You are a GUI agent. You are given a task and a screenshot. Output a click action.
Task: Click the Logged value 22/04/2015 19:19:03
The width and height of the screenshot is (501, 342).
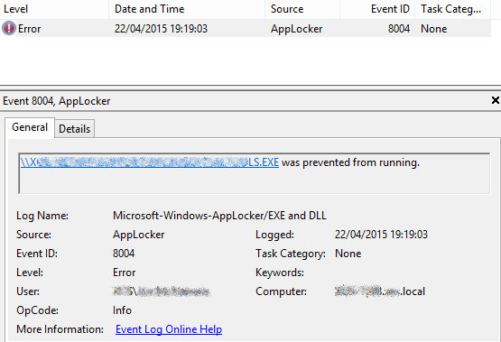[381, 235]
